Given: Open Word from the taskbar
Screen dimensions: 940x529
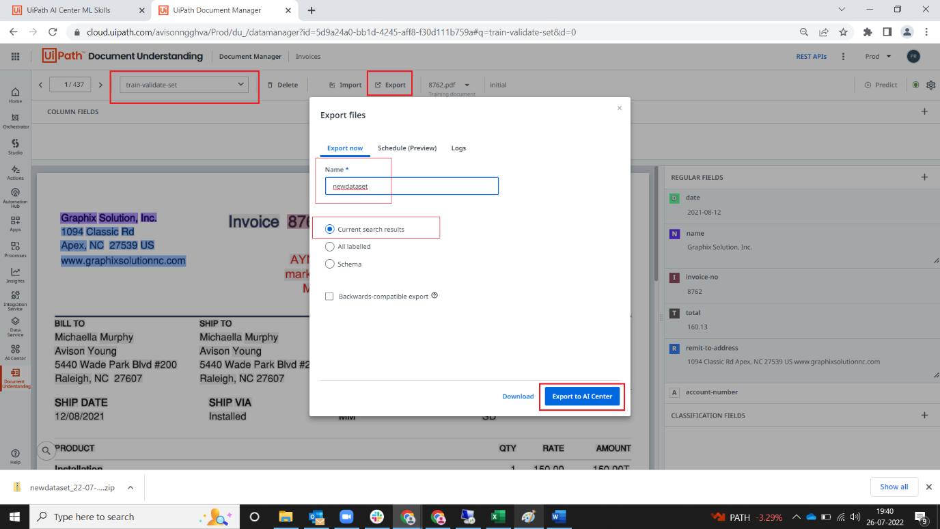Looking at the screenshot, I should point(559,517).
